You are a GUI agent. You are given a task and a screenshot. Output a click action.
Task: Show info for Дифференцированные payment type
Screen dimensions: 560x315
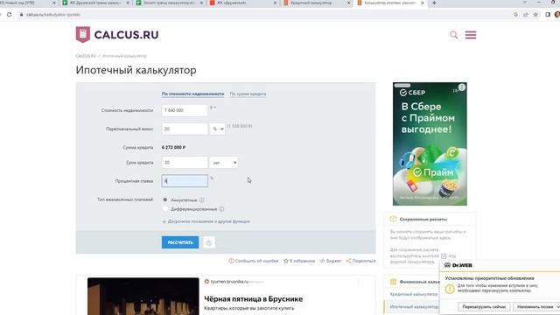(221, 209)
